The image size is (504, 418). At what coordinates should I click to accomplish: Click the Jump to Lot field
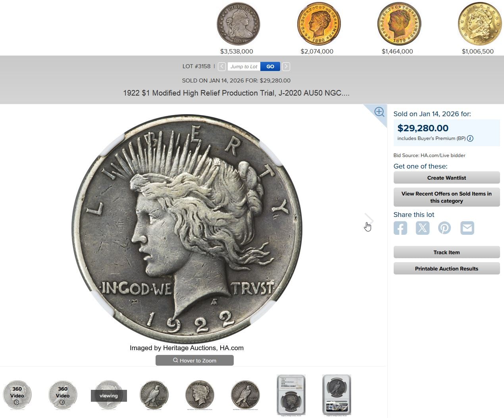pos(244,67)
